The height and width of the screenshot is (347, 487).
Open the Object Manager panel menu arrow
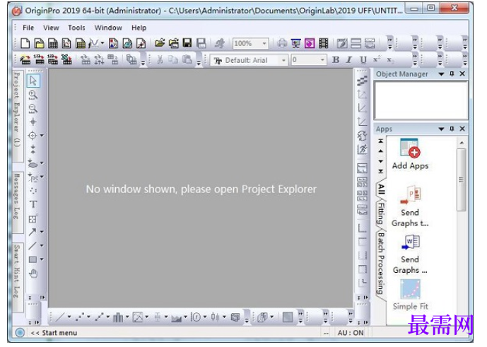pos(441,74)
